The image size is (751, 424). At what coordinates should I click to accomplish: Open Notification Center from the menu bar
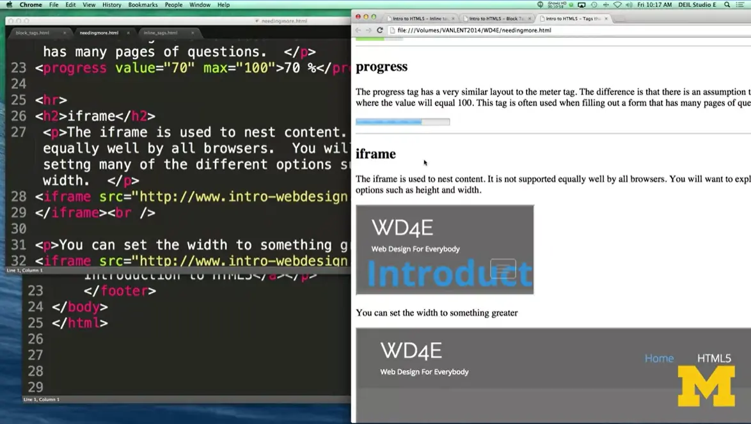click(740, 4)
